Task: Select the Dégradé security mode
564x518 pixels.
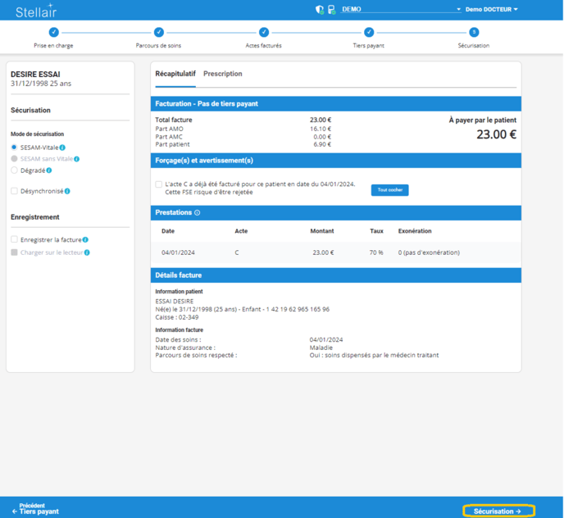Action: point(14,170)
